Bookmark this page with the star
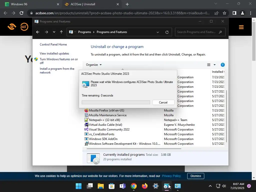Screen dimensions: 256x192 [224, 13]
